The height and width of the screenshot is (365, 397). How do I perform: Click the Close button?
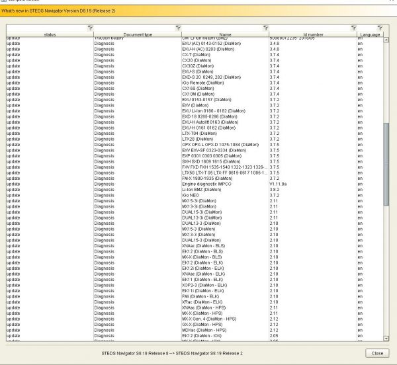pyautogui.click(x=377, y=353)
